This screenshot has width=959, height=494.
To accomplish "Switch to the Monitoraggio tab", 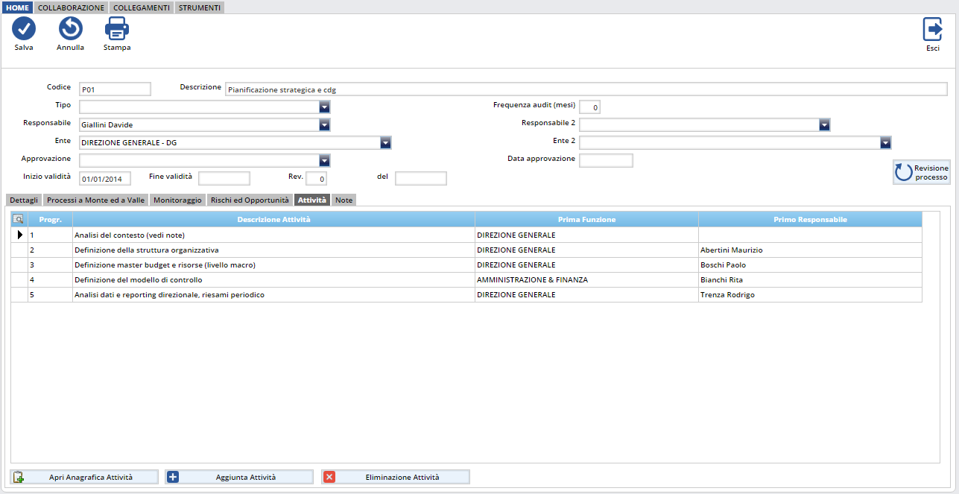I will click(x=177, y=200).
